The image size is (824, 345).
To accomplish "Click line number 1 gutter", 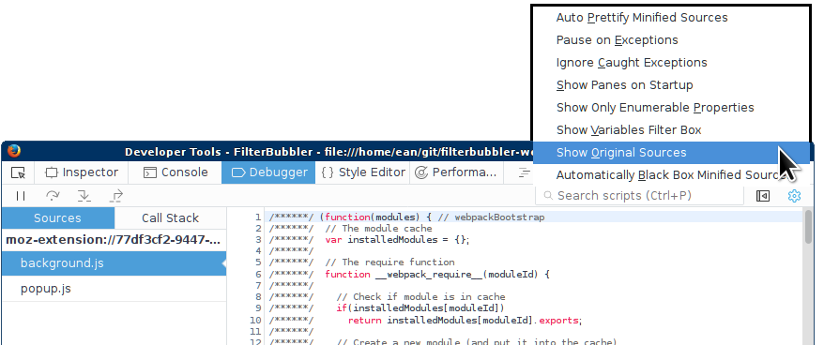I will (257, 217).
